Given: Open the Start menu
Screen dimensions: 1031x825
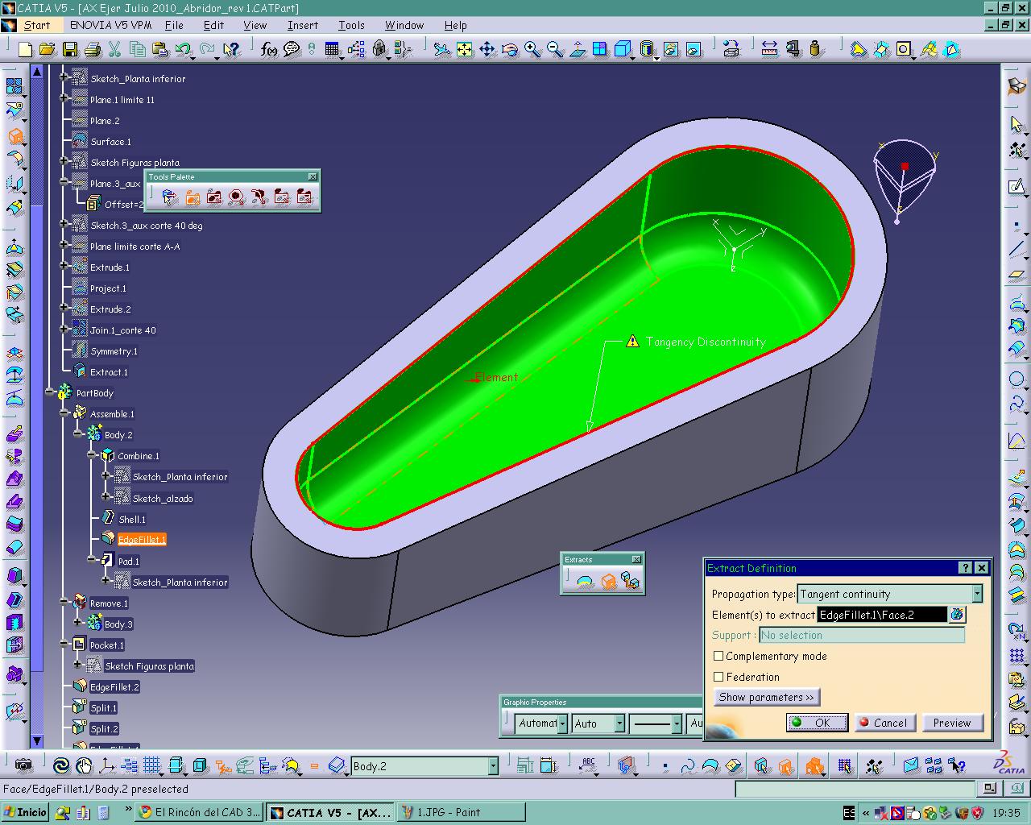Looking at the screenshot, I should [37, 25].
